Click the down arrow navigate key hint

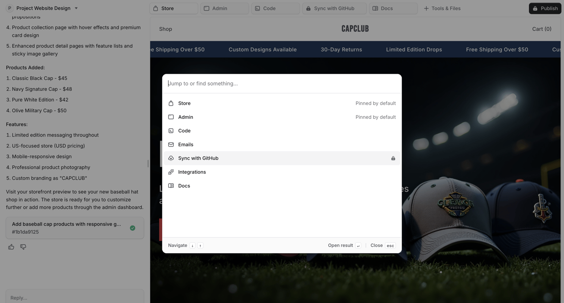coord(192,246)
